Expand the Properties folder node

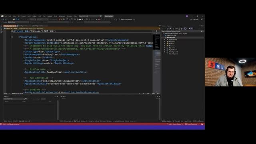pyautogui.click(x=164, y=42)
